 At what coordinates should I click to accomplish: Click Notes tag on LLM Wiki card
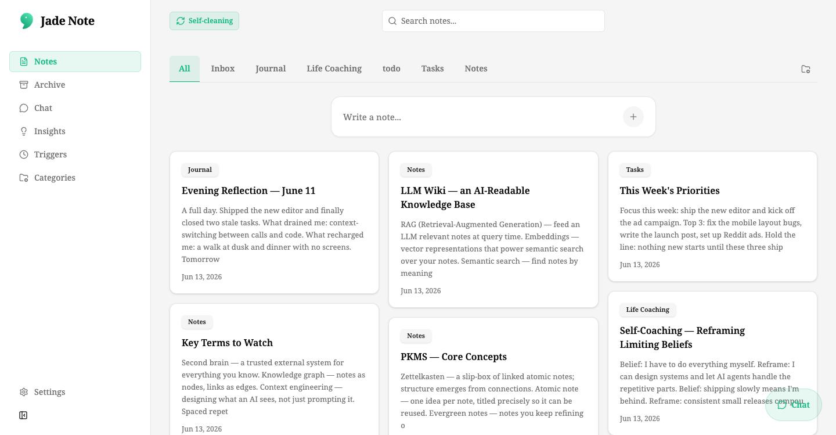(416, 170)
